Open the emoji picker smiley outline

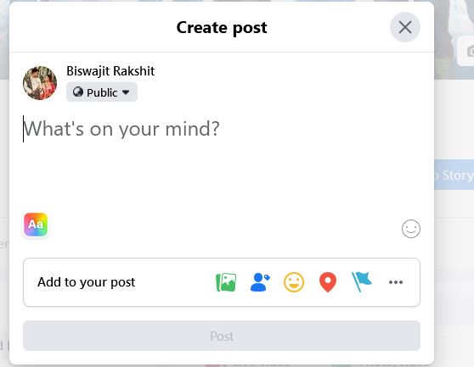411,229
